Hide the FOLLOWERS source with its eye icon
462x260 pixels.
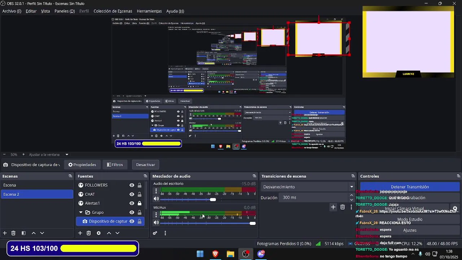coord(132,185)
